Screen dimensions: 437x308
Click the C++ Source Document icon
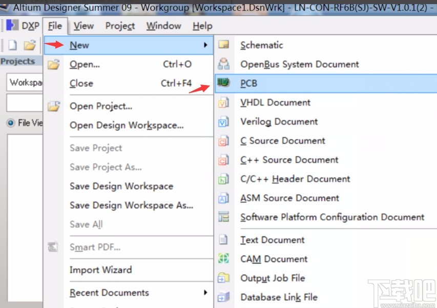click(223, 160)
